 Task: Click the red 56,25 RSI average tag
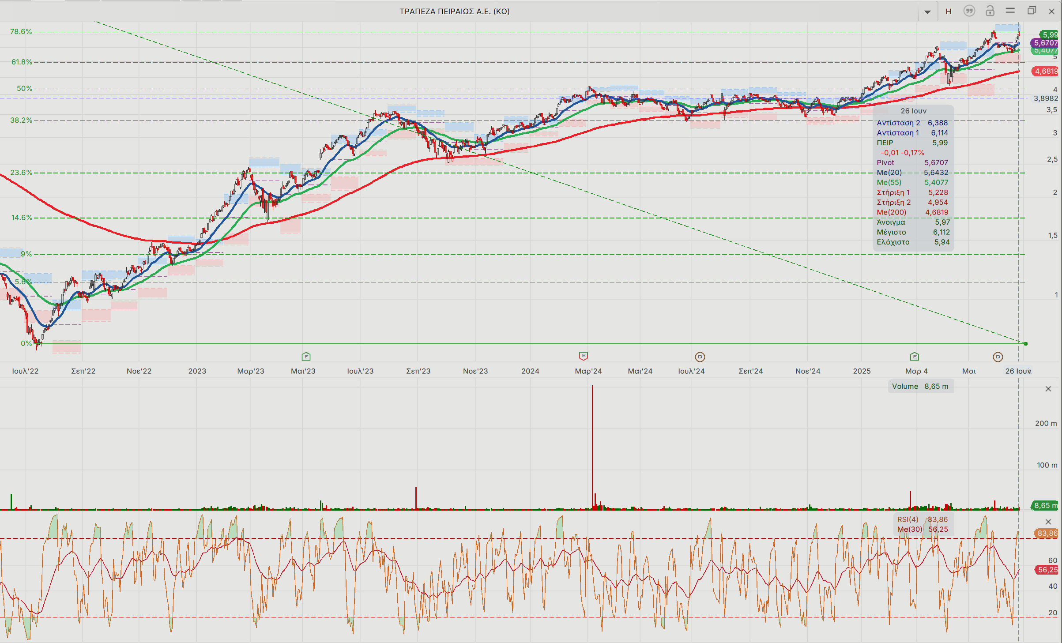point(1047,570)
